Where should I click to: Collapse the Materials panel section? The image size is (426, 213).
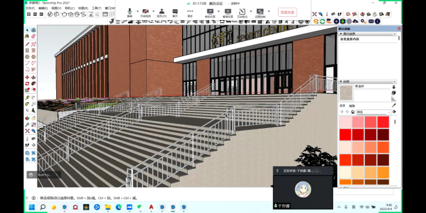click(341, 81)
